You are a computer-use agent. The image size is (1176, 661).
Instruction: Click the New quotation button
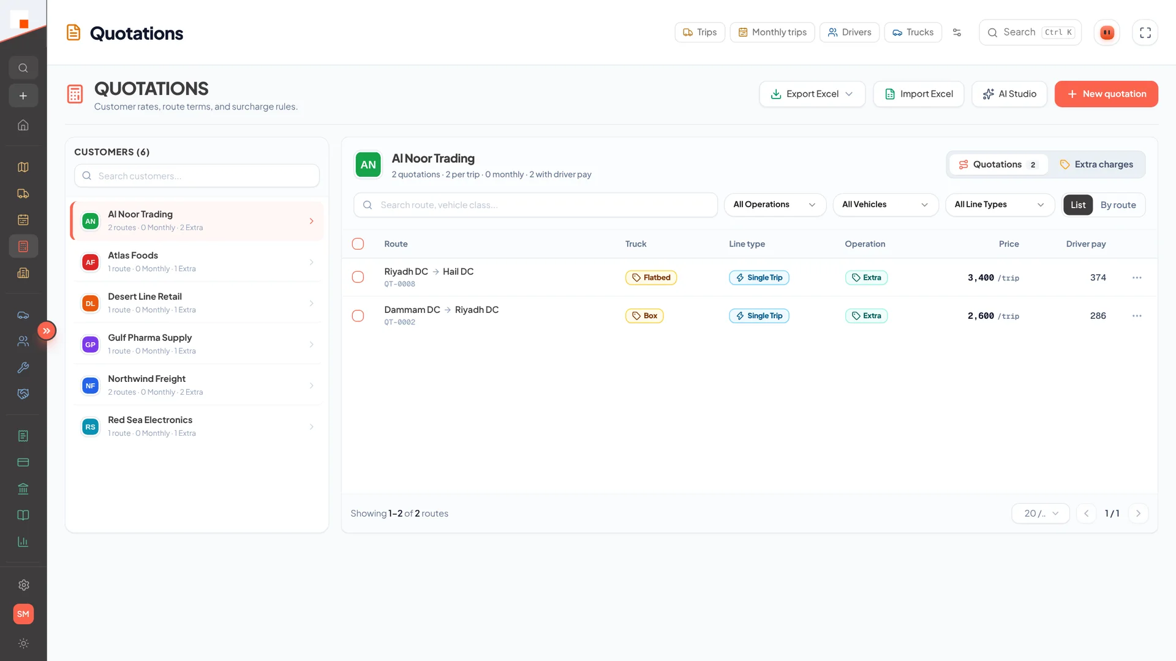coord(1106,94)
